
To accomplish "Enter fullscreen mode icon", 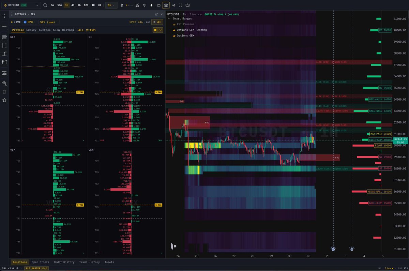I will pos(180,5).
